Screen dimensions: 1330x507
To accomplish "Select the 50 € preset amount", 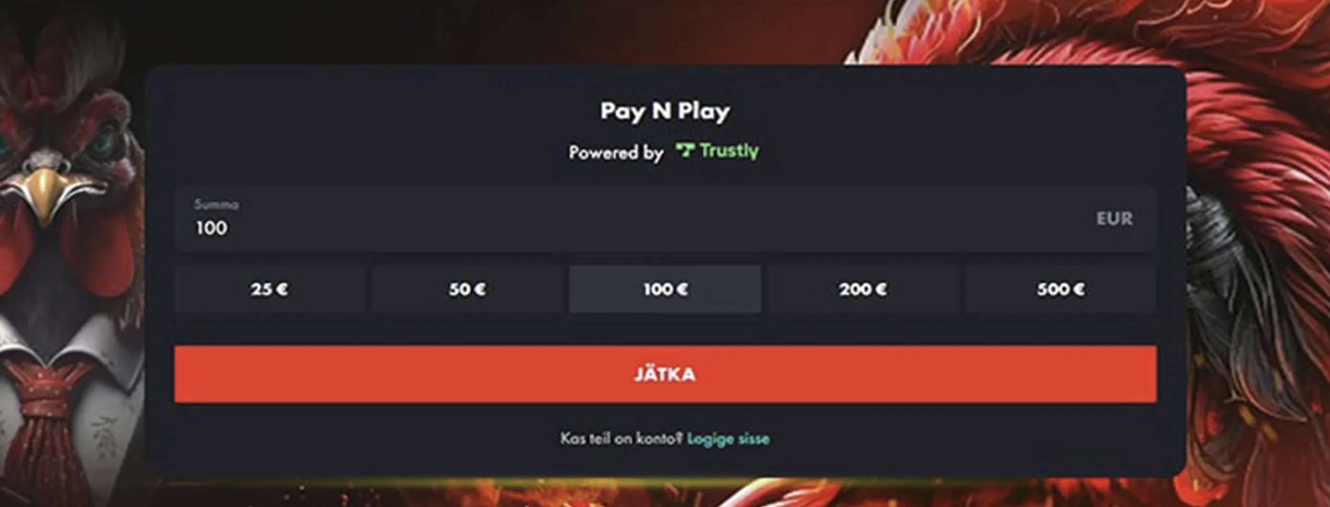I will coord(467,289).
